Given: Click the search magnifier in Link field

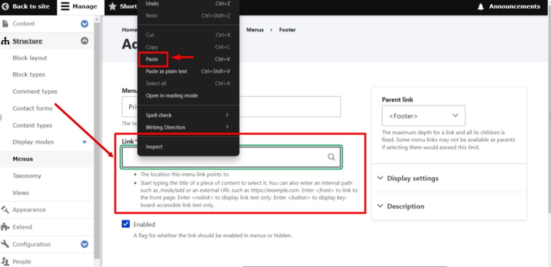Looking at the screenshot, I should pyautogui.click(x=331, y=157).
